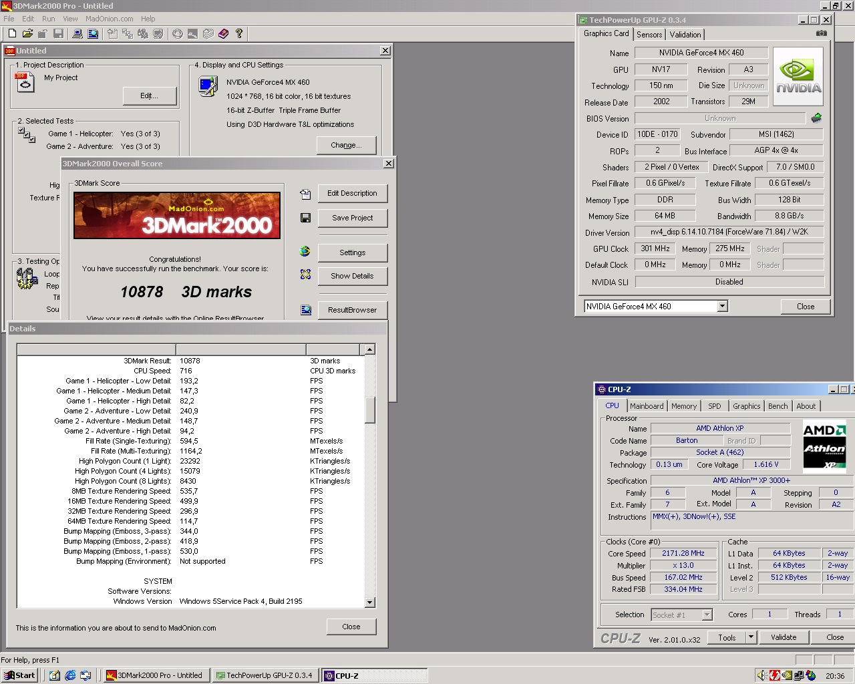This screenshot has width=855, height=684.
Task: Expand the Tools dropdown in CPU-Z
Action: coord(750,637)
